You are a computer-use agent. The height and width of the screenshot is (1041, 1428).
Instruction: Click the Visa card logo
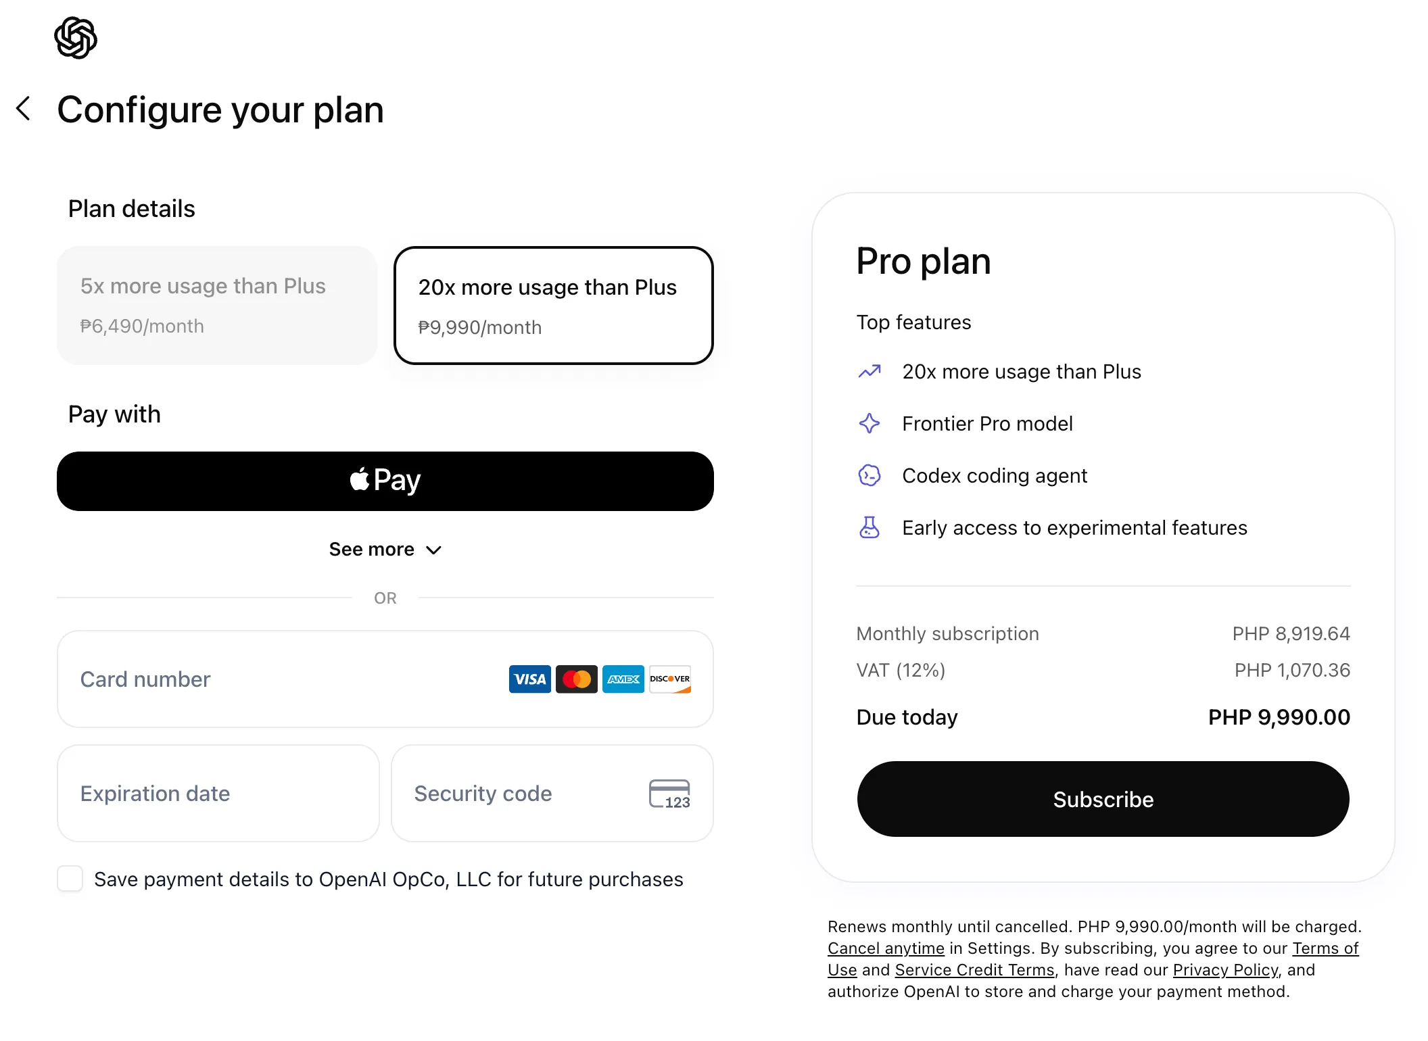pyautogui.click(x=529, y=679)
